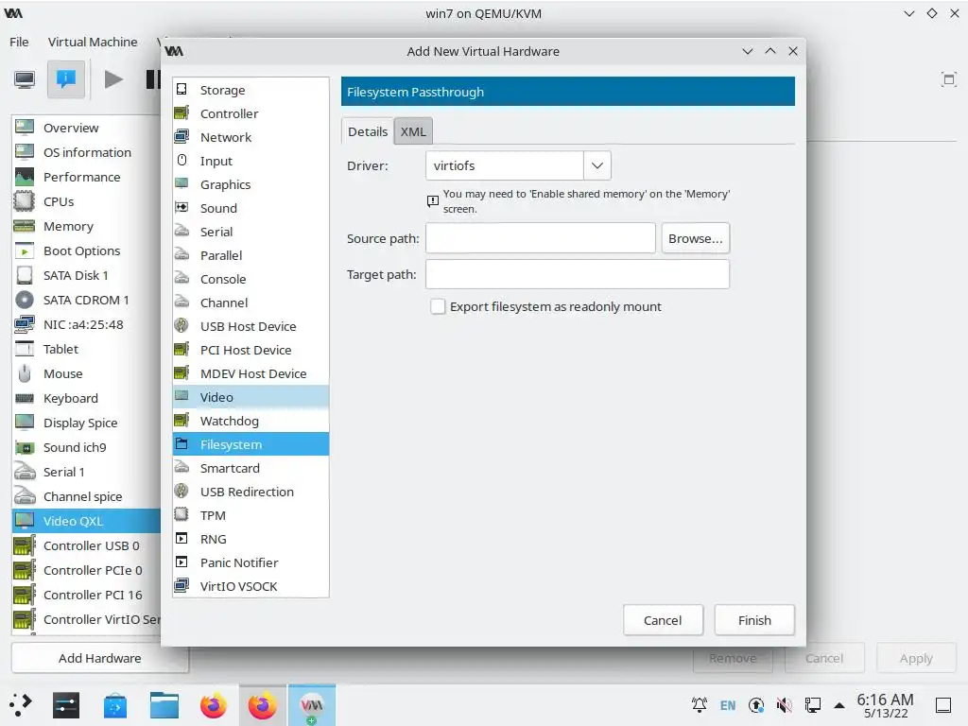The image size is (968, 726).
Task: Select Filesystem hardware type
Action: (x=251, y=444)
